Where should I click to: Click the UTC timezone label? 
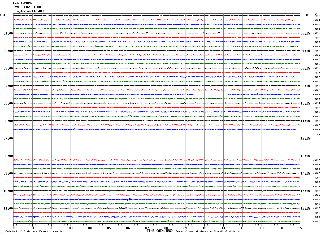click(x=306, y=15)
